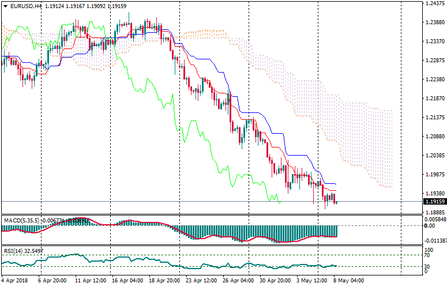Select the 16 Apr 04:00 time label
The image size is (447, 287).
[127, 281]
